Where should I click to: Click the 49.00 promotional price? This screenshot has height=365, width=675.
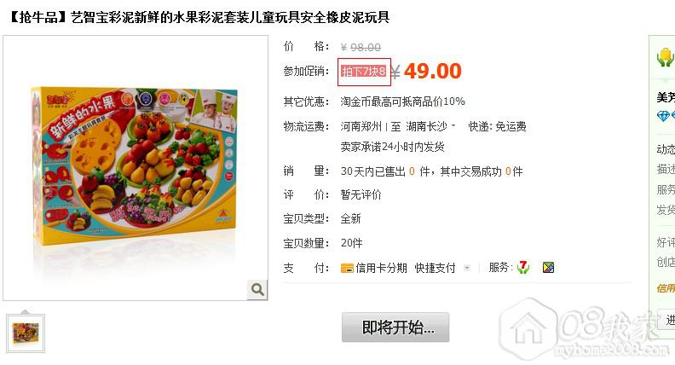point(433,71)
